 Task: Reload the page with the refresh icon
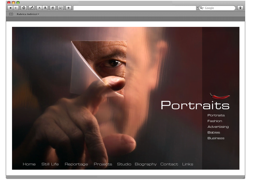pos(53,8)
